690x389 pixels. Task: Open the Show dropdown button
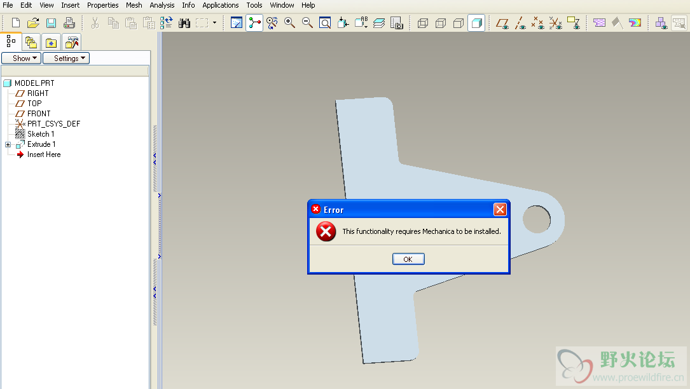pyautogui.click(x=22, y=58)
